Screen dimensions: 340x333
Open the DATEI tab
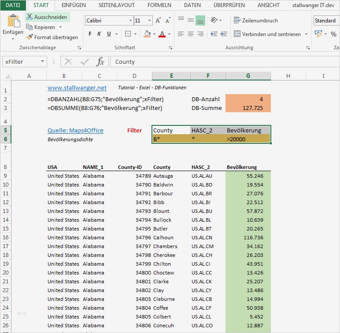(13, 5)
